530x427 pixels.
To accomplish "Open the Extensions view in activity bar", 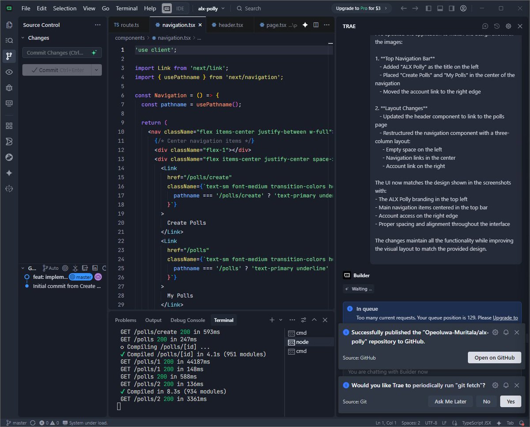I will tap(9, 126).
